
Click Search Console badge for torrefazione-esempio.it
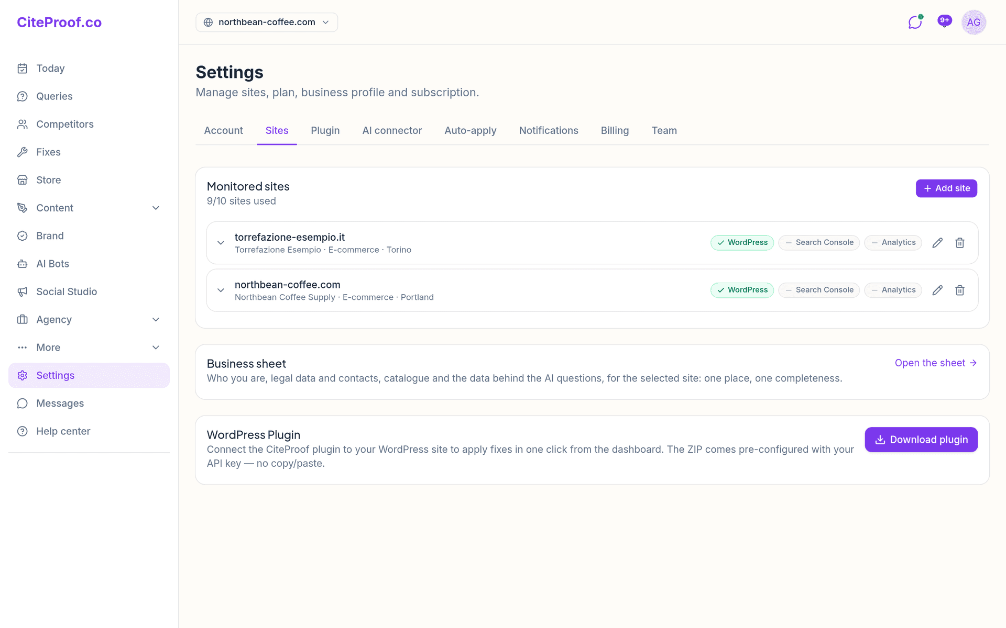[819, 243]
